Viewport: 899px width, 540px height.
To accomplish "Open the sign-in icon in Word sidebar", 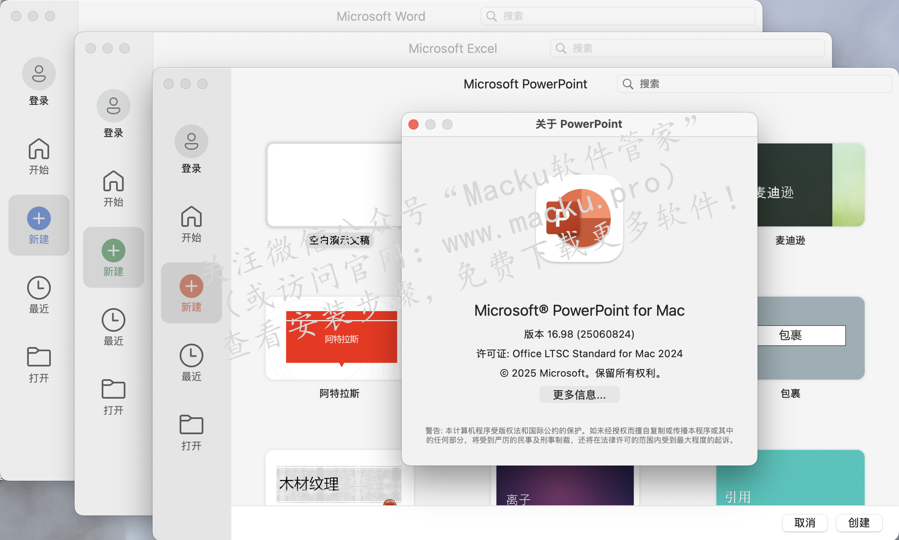I will coord(39,74).
